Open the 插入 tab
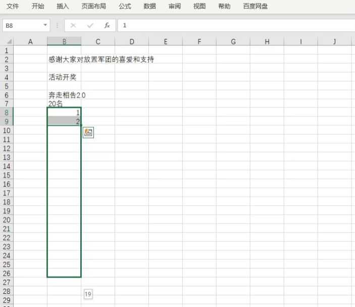 click(x=63, y=7)
